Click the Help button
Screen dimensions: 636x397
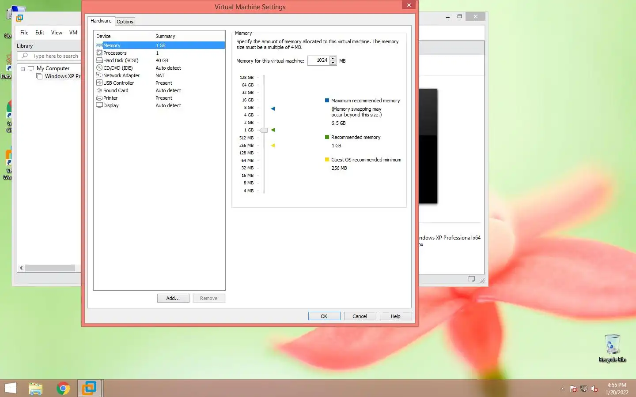[396, 316]
